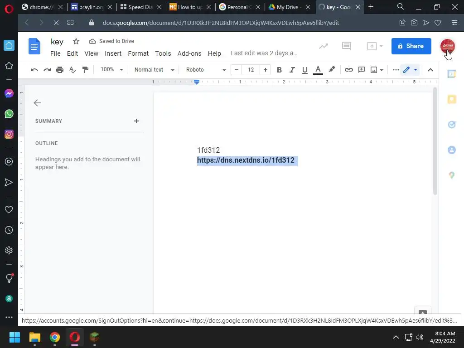Click the 'Last edit was 2 days ago' link

point(264,53)
